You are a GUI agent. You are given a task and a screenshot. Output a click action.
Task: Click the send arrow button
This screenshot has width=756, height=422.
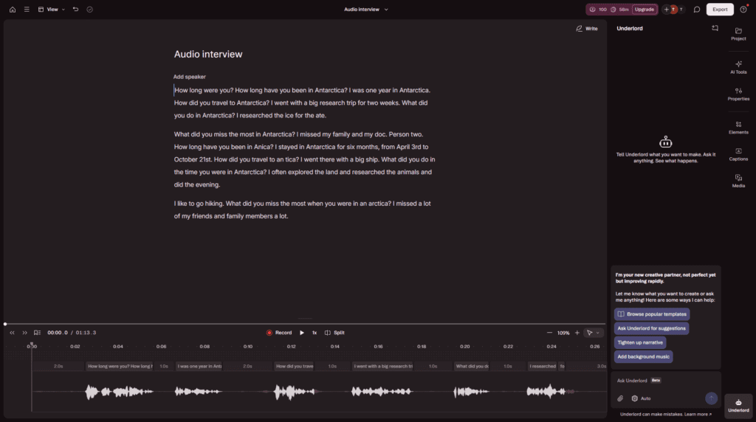coord(711,398)
